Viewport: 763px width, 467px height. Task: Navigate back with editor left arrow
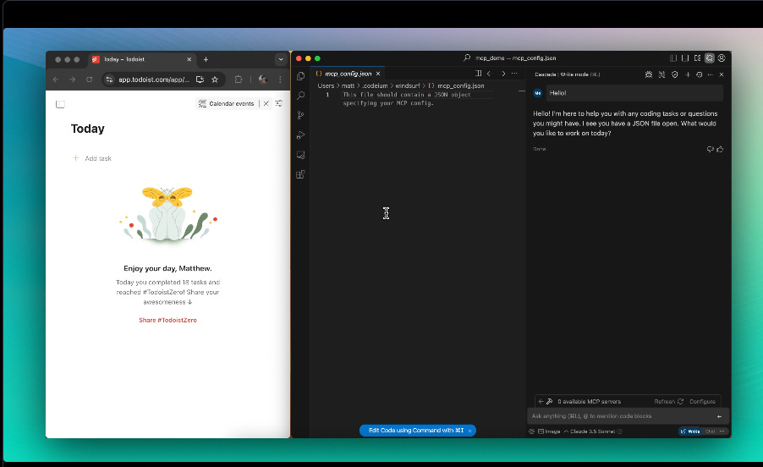point(489,74)
